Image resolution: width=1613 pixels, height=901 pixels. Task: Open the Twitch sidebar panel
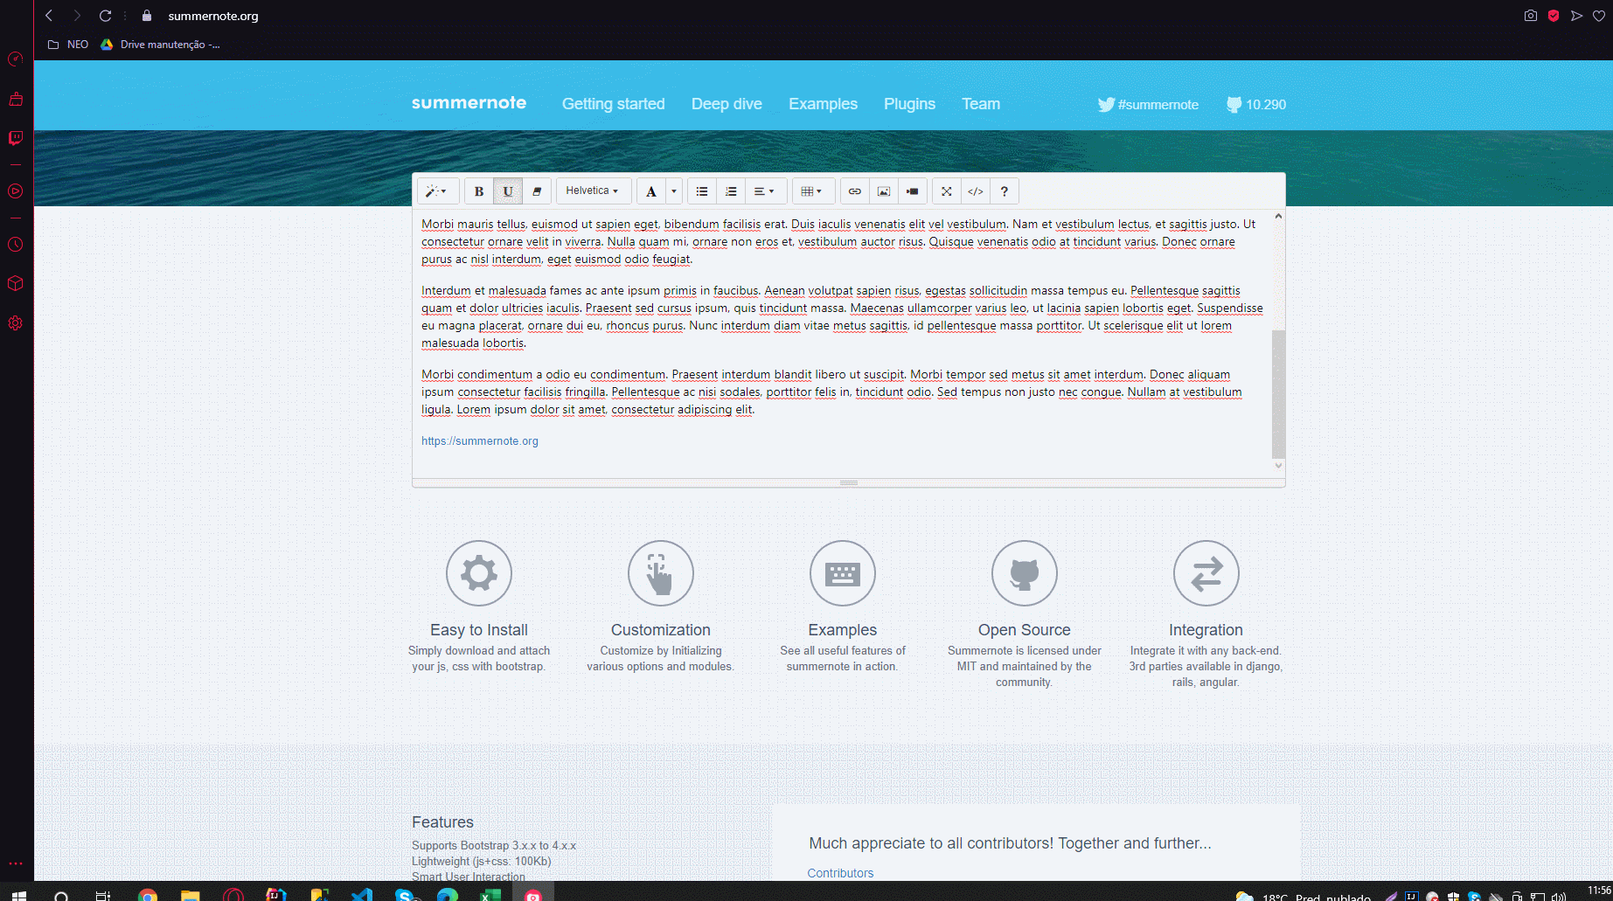[15, 137]
